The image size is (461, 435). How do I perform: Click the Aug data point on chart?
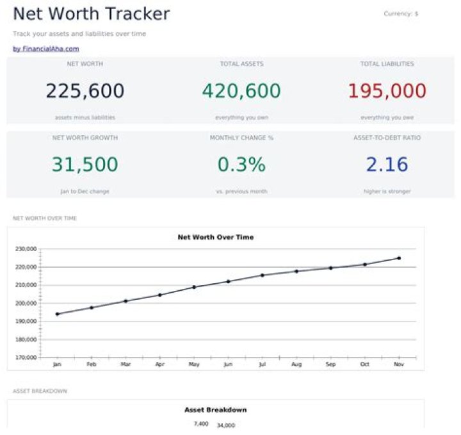[296, 271]
